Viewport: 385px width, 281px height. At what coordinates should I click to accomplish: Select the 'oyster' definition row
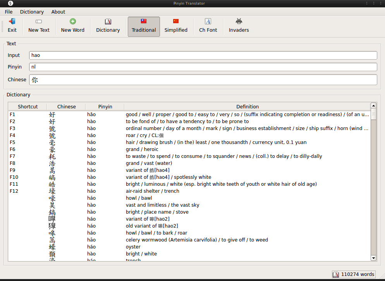189,247
